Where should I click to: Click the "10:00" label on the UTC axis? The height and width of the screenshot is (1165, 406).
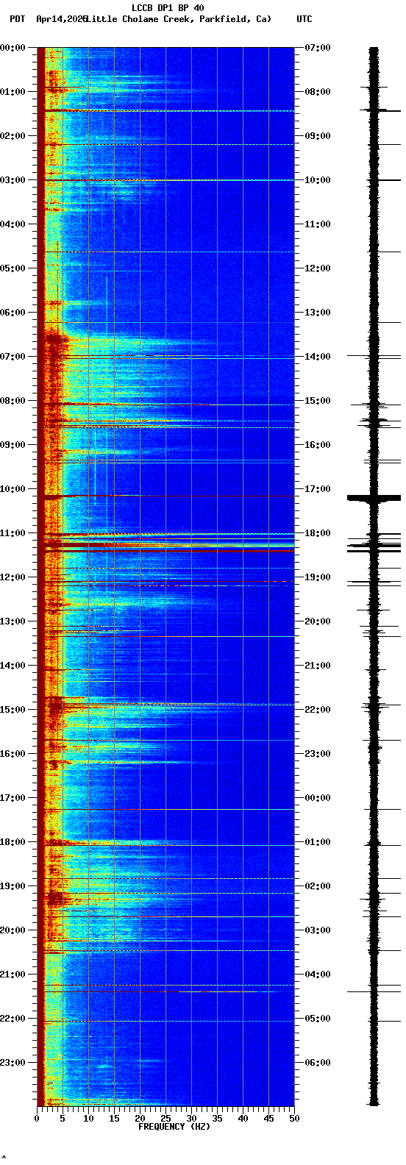(318, 180)
